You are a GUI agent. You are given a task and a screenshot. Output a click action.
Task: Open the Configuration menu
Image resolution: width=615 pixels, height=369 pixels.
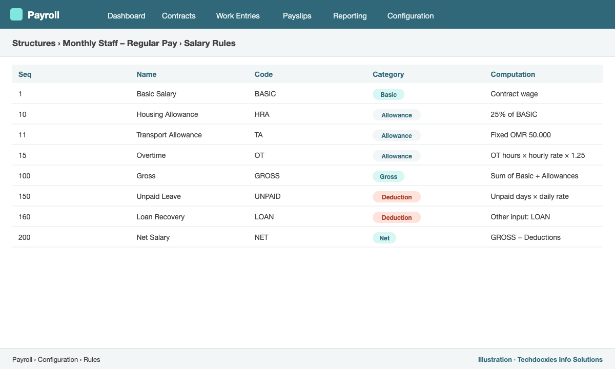411,16
